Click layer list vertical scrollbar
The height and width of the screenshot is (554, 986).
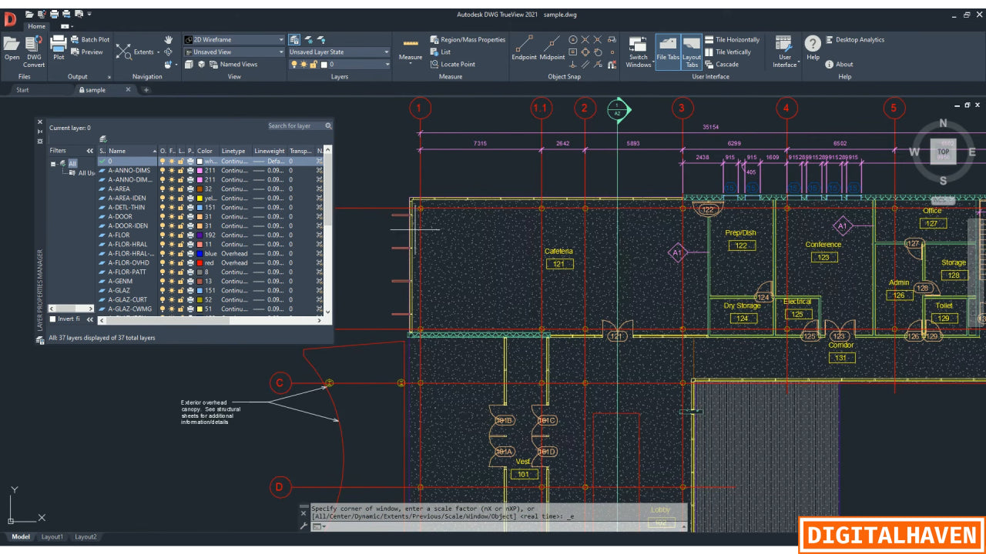click(x=328, y=231)
